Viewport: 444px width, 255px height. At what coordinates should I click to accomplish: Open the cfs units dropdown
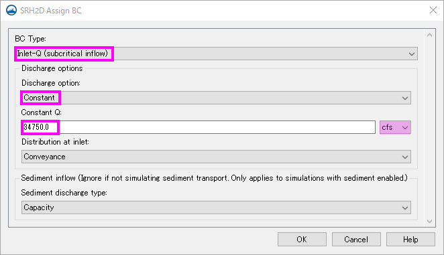[x=395, y=127]
